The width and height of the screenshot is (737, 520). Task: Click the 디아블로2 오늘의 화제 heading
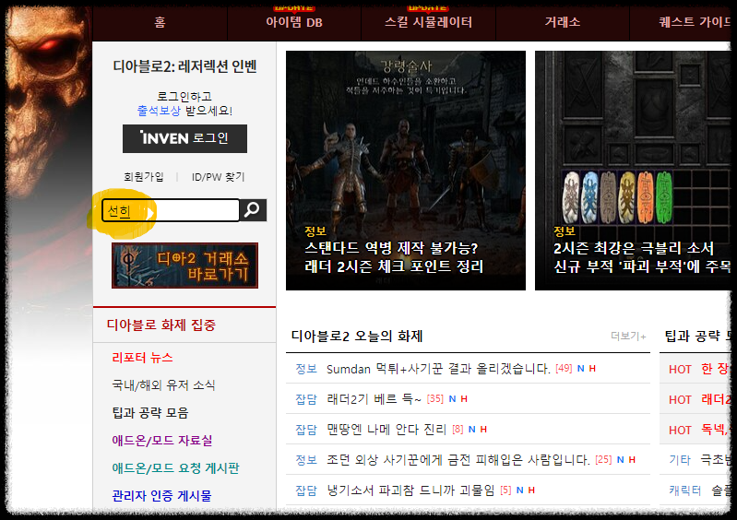[x=357, y=336]
